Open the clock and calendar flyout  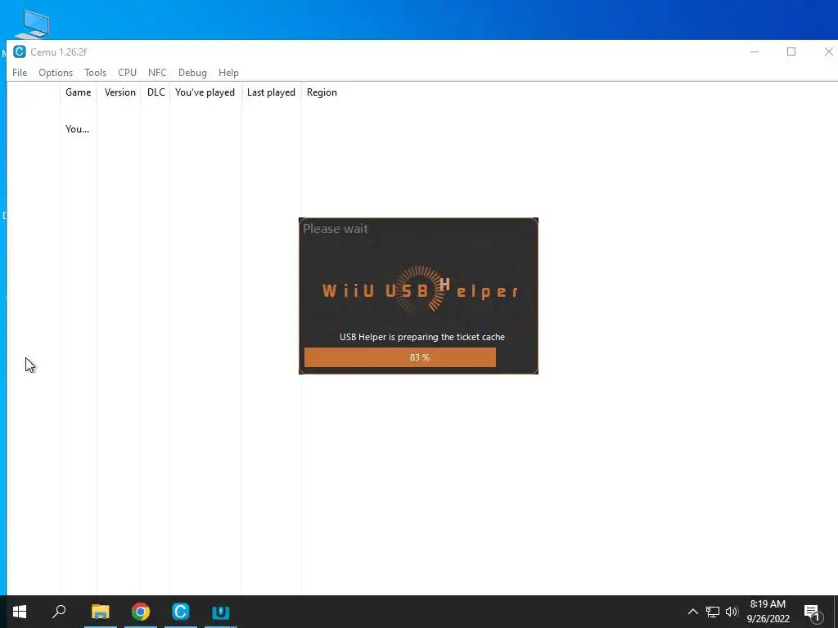[x=768, y=612]
